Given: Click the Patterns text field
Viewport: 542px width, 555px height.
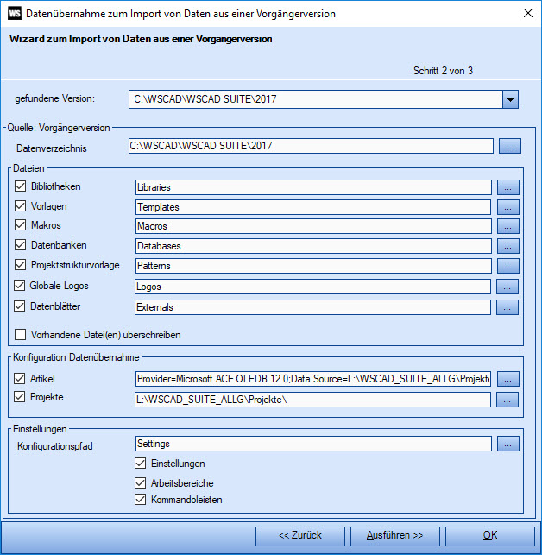Looking at the screenshot, I should (313, 266).
